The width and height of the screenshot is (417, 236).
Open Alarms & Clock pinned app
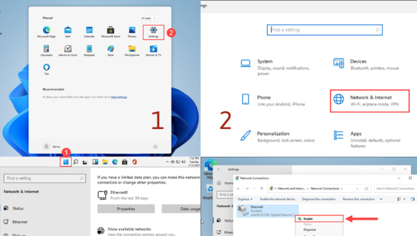pyautogui.click(x=68, y=51)
